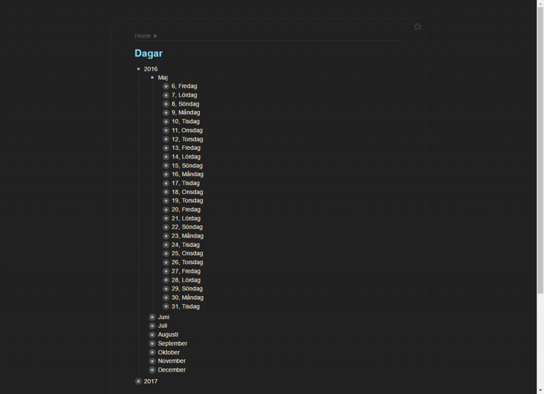Star this page with the star icon
Screen dimensions: 544x394
(x=418, y=27)
